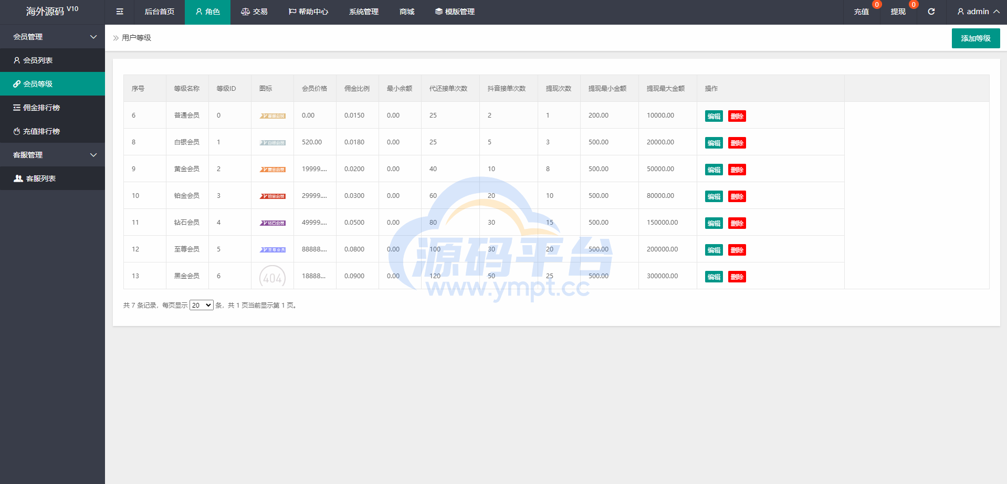Edit the 黄金会员 level row
1007x484 pixels.
coord(714,170)
